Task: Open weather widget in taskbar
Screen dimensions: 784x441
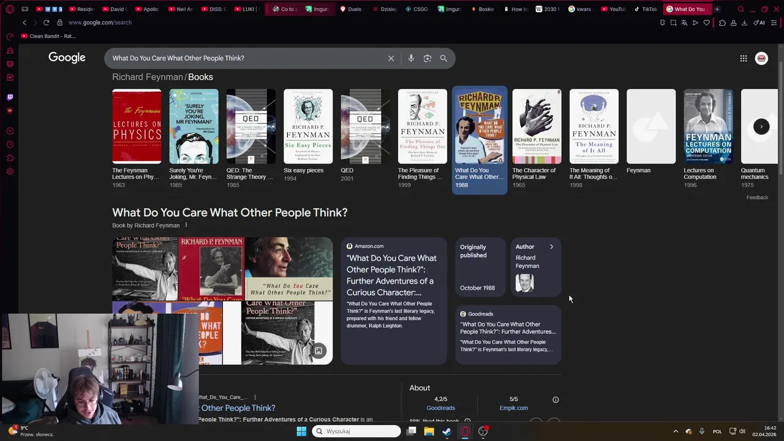Action: (31, 431)
